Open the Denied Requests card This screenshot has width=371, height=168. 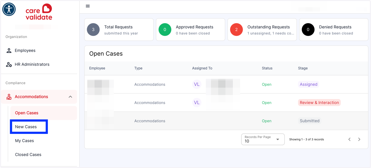point(334,30)
